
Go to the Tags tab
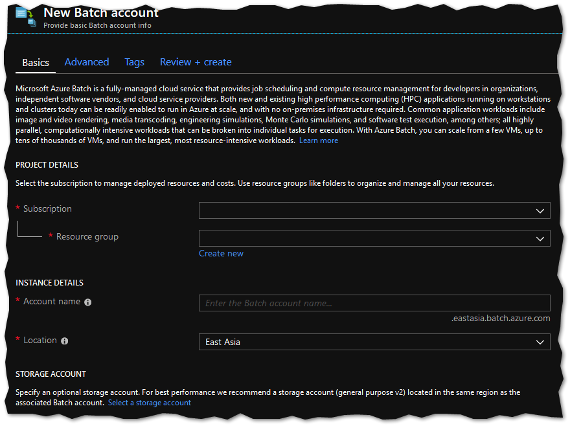click(x=134, y=62)
